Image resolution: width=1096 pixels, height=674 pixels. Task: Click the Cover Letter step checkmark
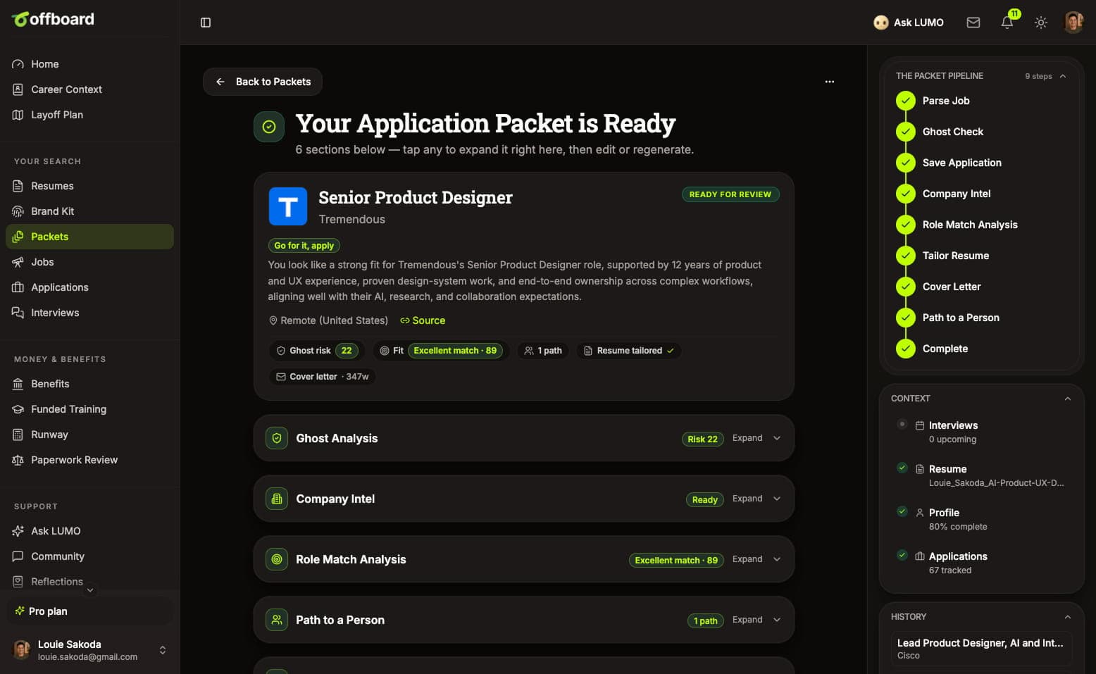click(x=905, y=287)
